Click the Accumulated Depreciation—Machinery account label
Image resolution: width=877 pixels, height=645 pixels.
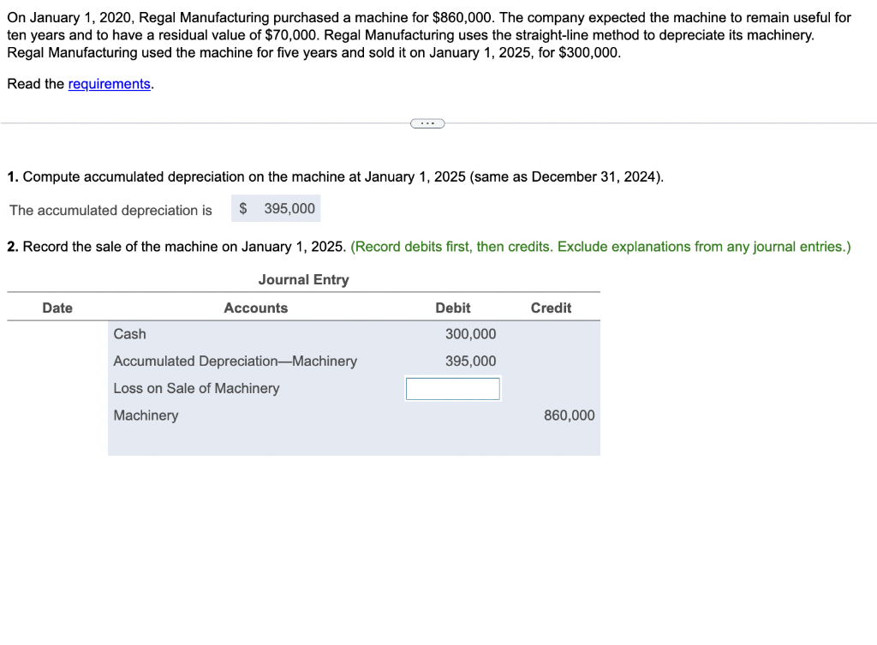pos(235,361)
